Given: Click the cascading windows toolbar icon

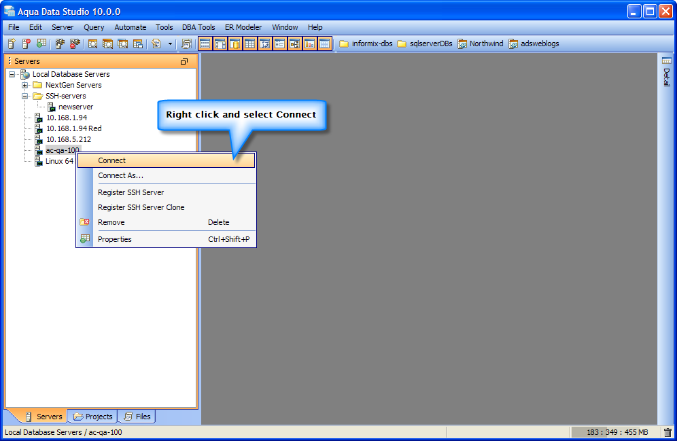Looking at the screenshot, I should [138, 43].
